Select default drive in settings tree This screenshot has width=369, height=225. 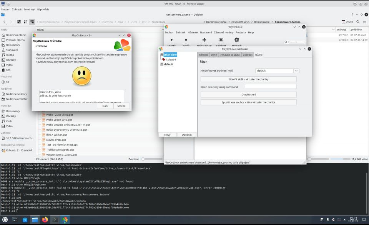click(168, 64)
